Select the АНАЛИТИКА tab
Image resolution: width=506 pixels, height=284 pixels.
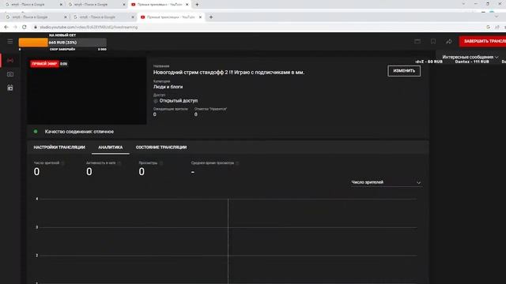coord(111,148)
